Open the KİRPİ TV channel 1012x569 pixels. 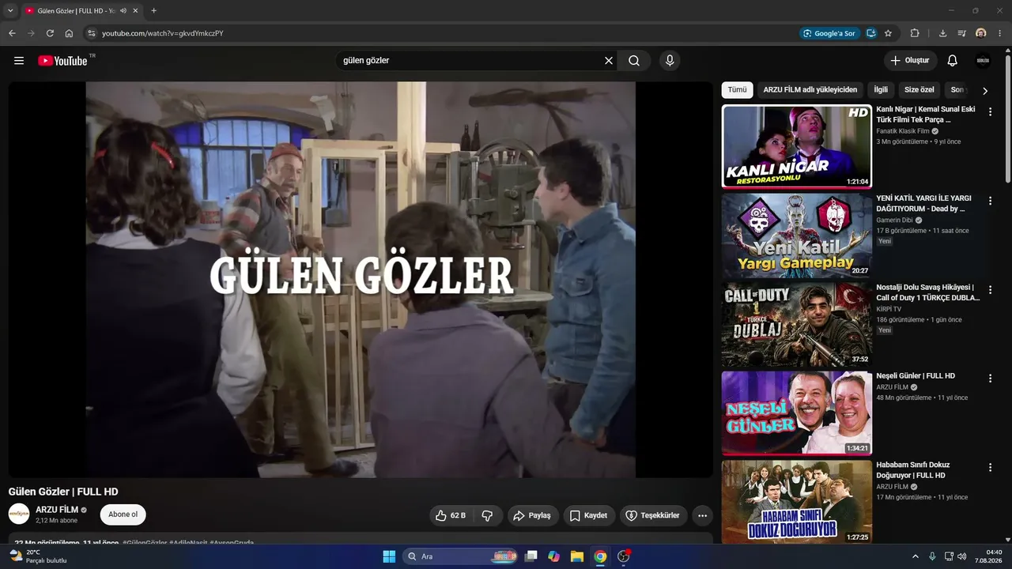pyautogui.click(x=889, y=309)
